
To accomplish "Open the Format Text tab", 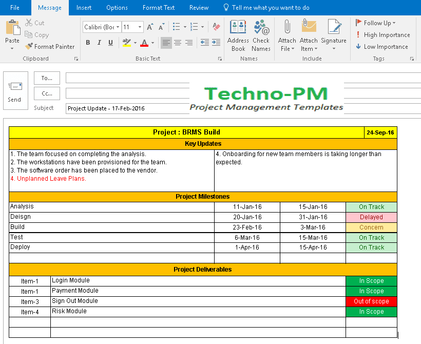I will point(158,8).
